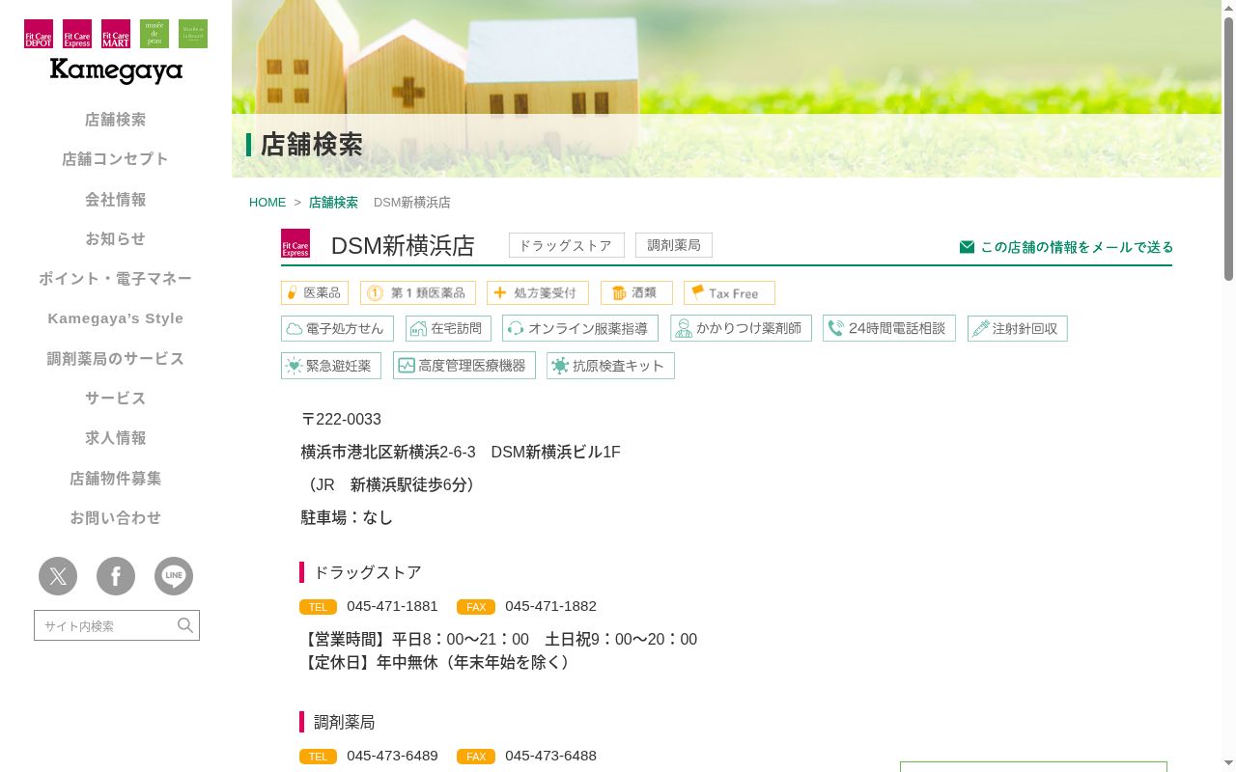This screenshot has width=1236, height=772.
Task: Open ポイント・電子マネー menu item
Action: click(116, 279)
